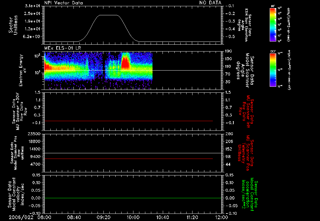Click the green 'Model Constant acceleration' title

pyautogui.click(x=250, y=194)
